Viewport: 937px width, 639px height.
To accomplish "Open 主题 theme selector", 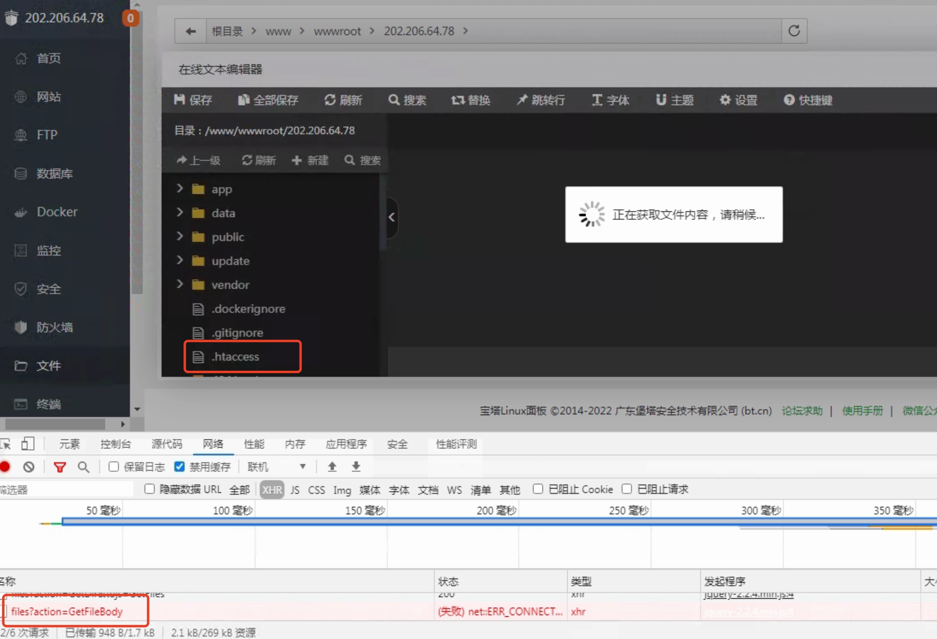I will (675, 100).
